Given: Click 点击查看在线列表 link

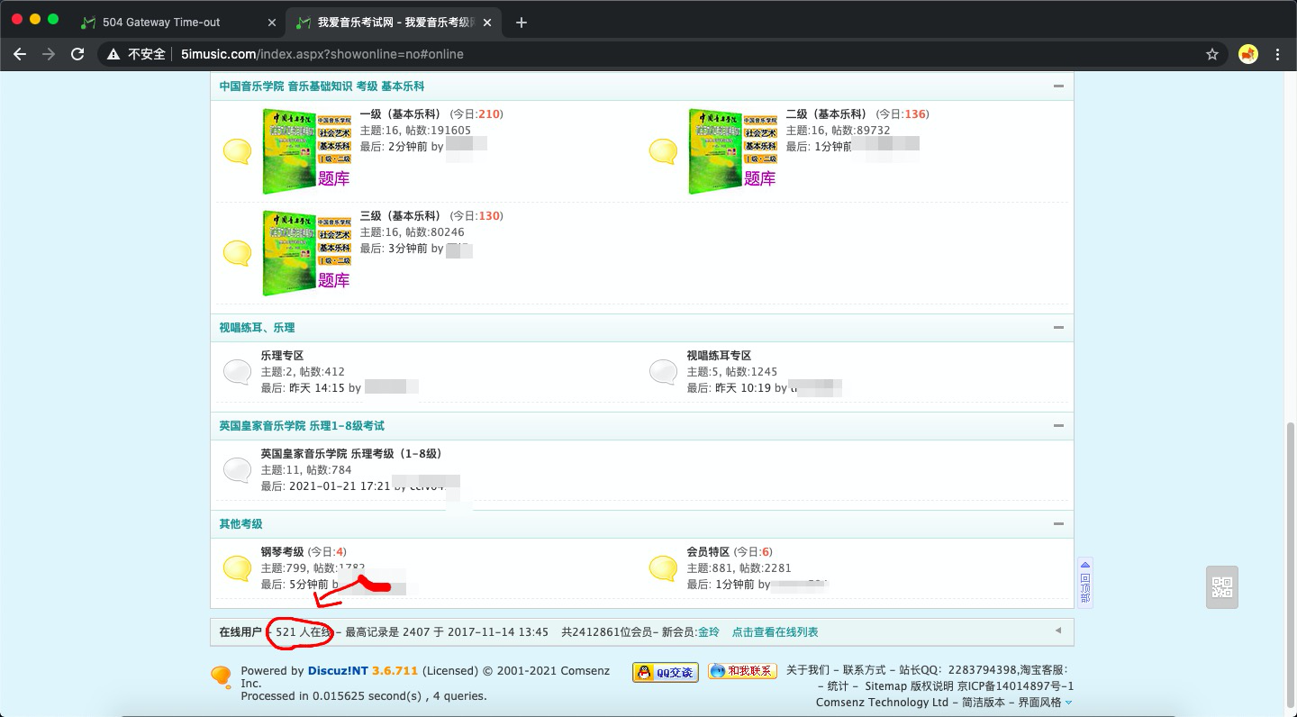Looking at the screenshot, I should pyautogui.click(x=775, y=632).
